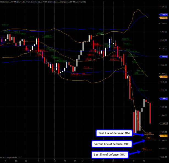Select 'Second line of defense: 1103' annotation
Viewport: 169px width, 163px height.
coord(112,144)
